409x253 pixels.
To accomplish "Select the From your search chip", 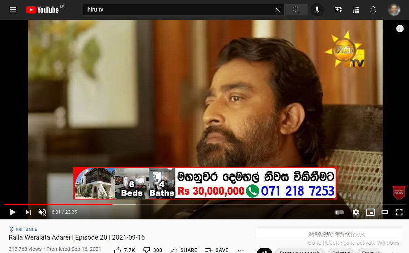I will coord(300,251).
